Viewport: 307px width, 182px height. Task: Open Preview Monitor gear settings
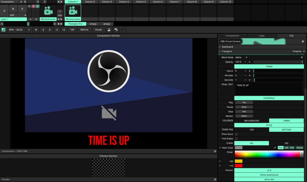[x=215, y=179]
